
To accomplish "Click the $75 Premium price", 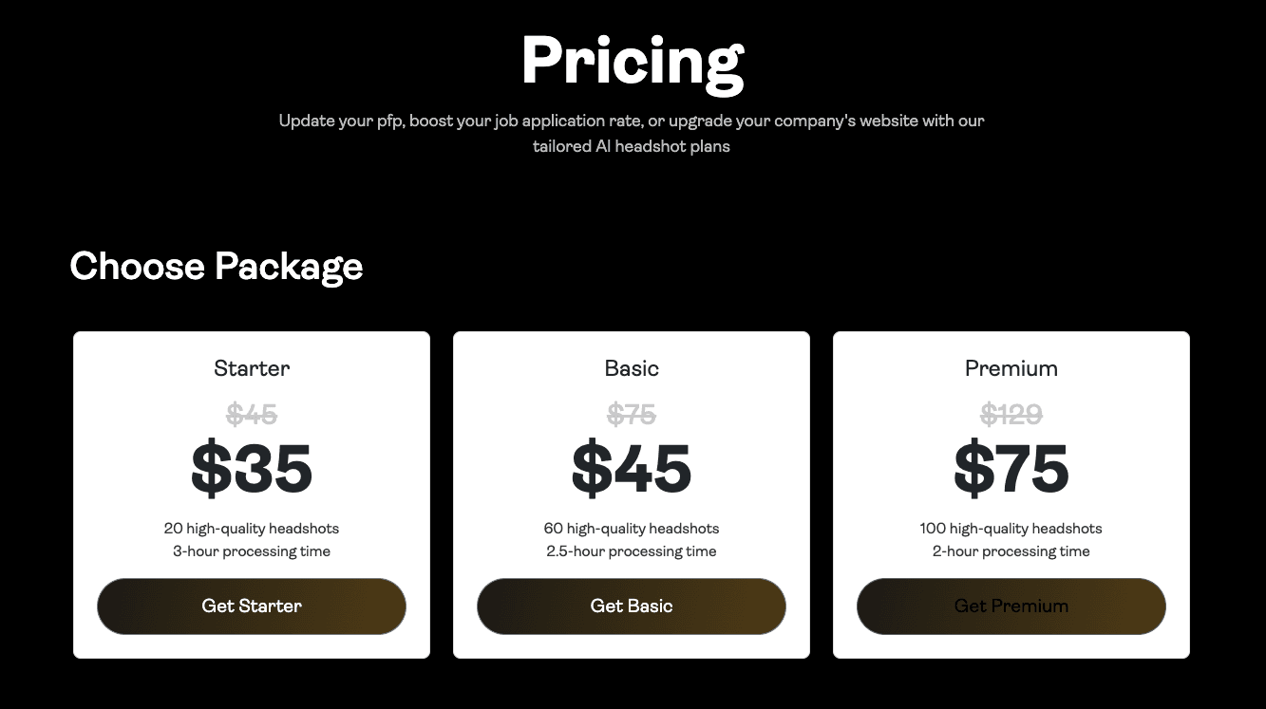I will click(1011, 466).
